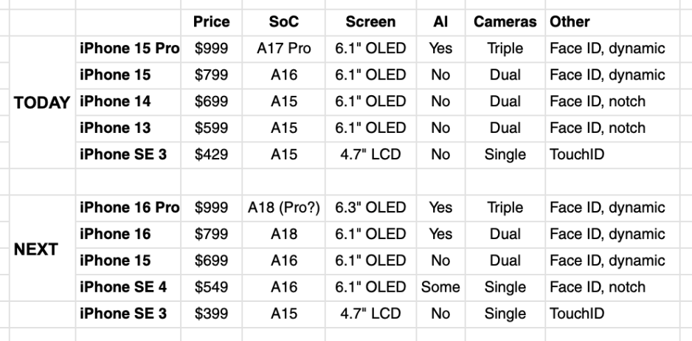The height and width of the screenshot is (341, 692).
Task: Select the NEXT label cell
Action: pos(40,249)
